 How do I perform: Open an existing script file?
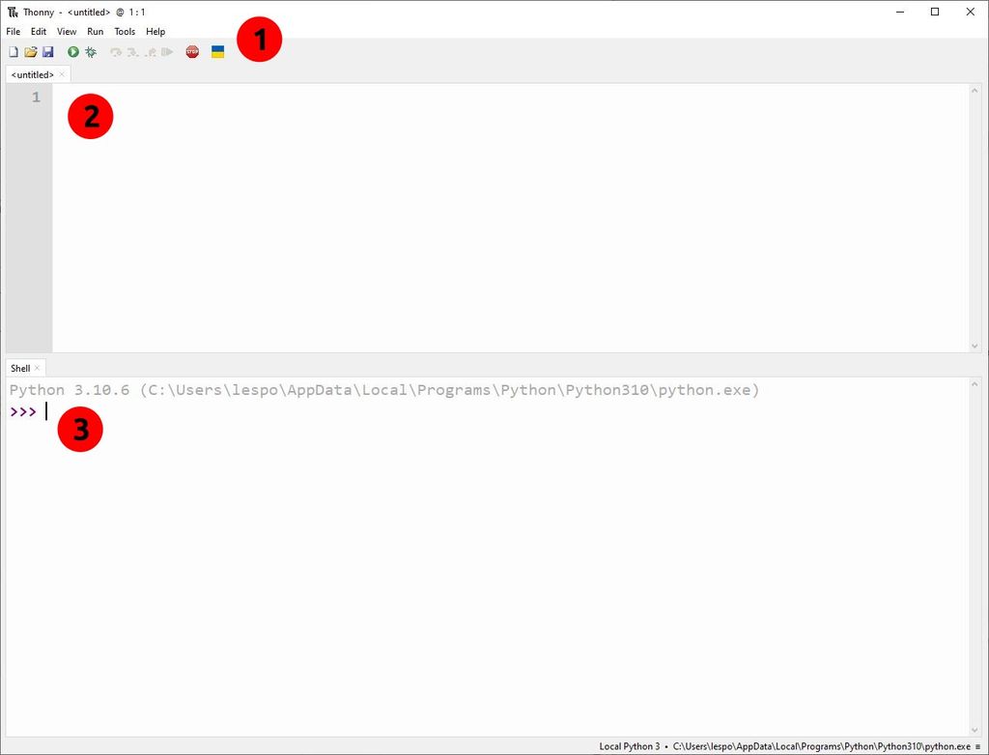click(x=31, y=51)
